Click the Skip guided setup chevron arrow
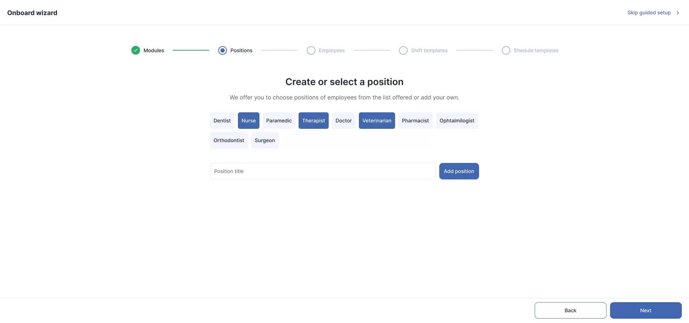 coord(678,13)
